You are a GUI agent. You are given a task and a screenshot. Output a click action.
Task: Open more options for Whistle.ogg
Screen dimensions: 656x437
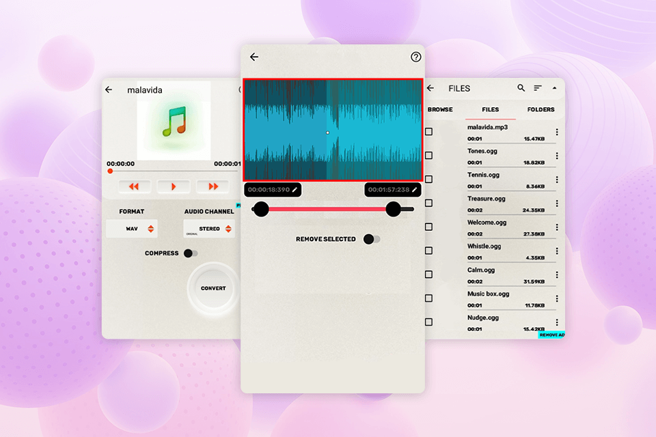(557, 251)
